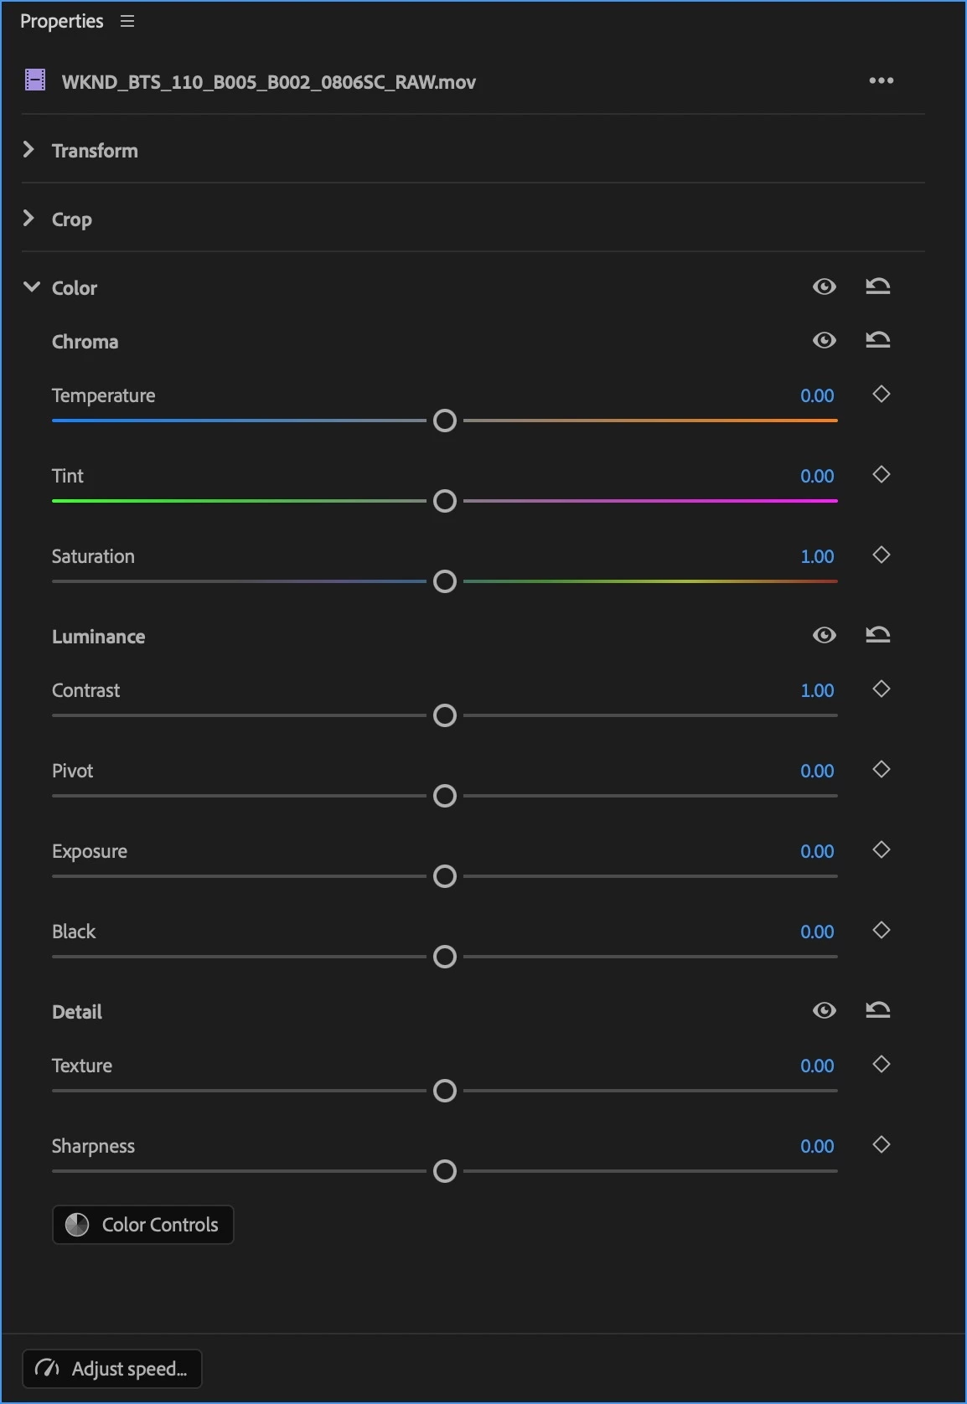This screenshot has width=967, height=1404.
Task: Toggle visibility of the Color section
Action: click(x=824, y=287)
